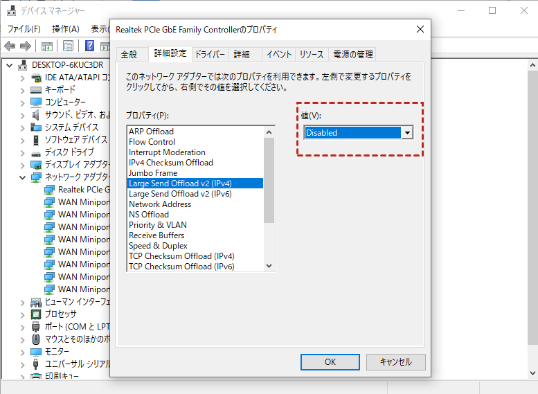
Task: Select ARP Offload in property list
Action: [x=195, y=132]
